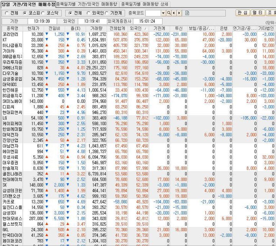Select the 기관계 radio button
276x246 pixels.
106,13
